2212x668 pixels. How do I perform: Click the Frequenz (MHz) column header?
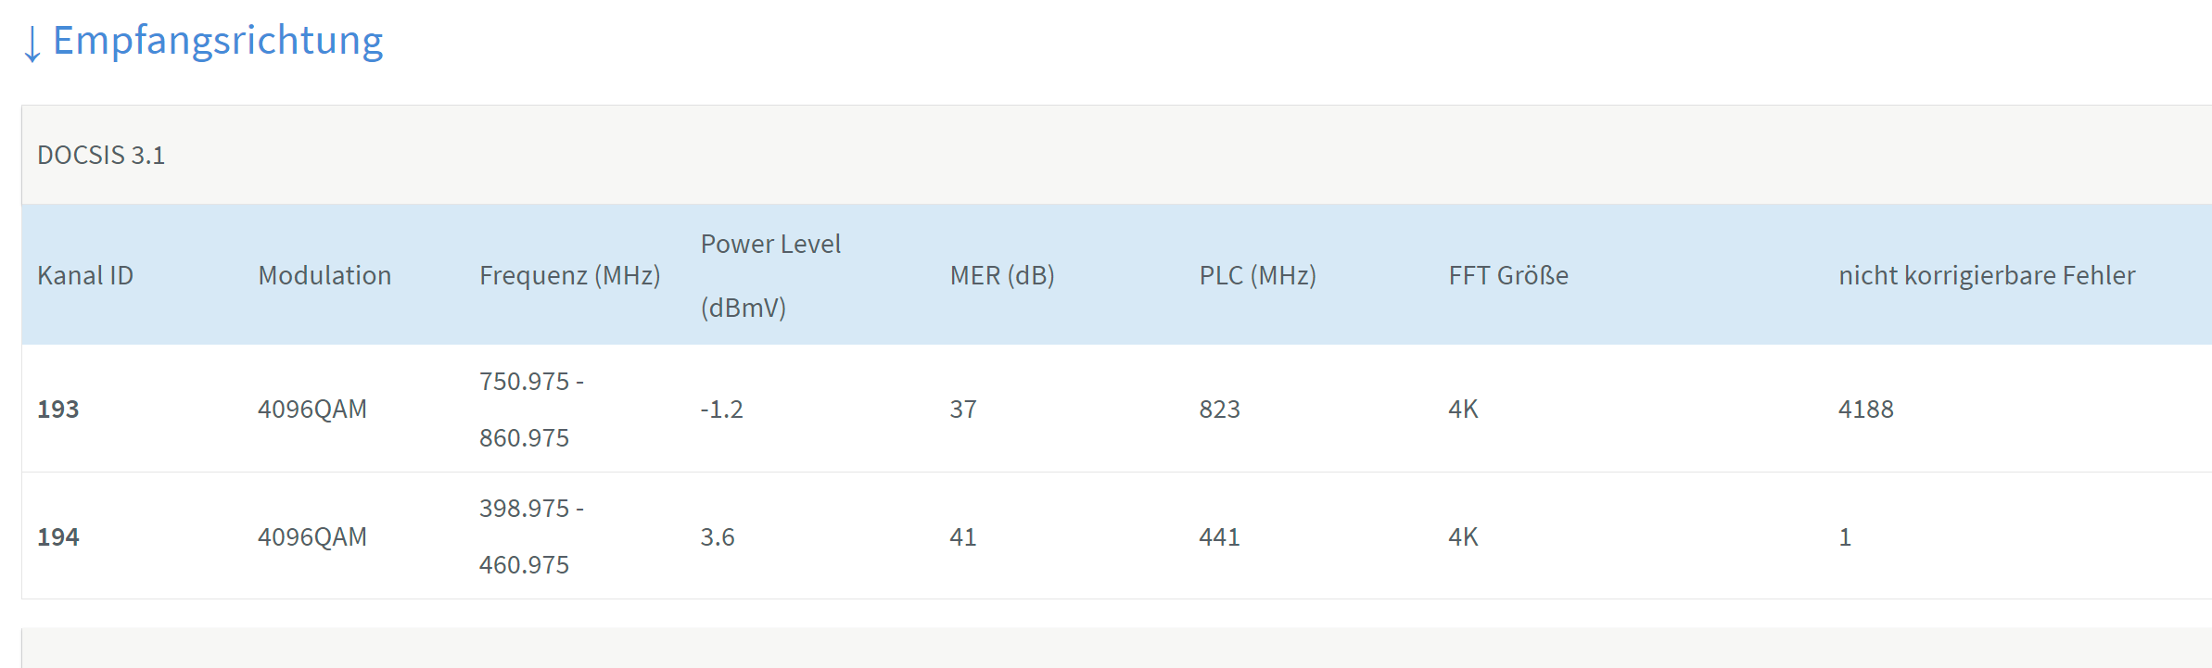(x=570, y=275)
